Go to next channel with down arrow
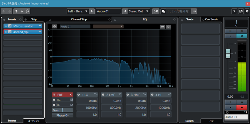Viewport: 250px width, 124px height. (x=22, y=11)
